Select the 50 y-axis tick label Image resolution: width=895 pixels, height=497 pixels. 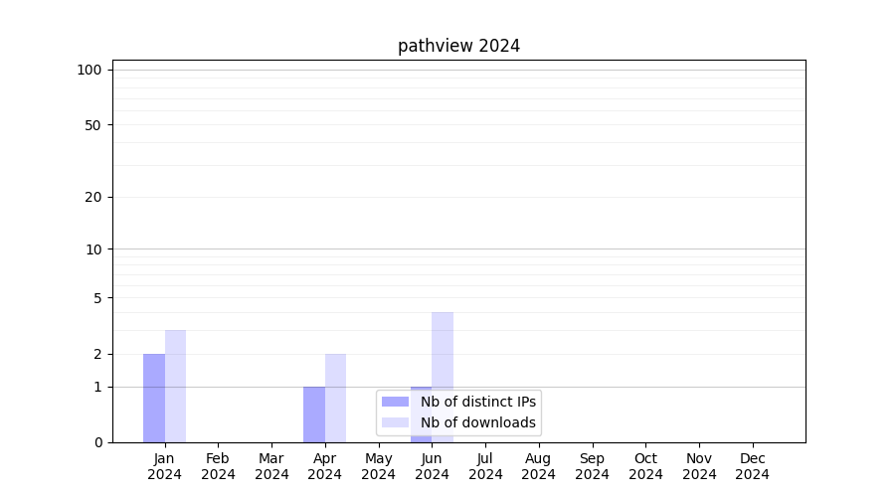pyautogui.click(x=92, y=125)
